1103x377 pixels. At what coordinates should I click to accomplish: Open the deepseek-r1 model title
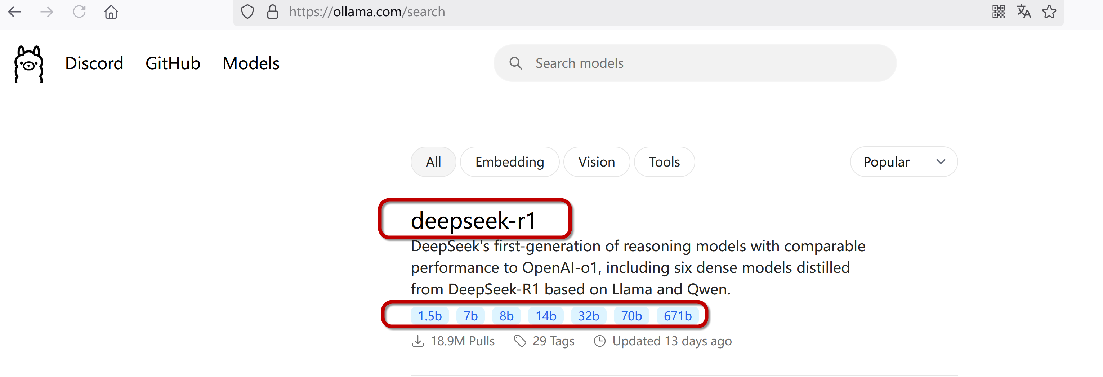[473, 221]
